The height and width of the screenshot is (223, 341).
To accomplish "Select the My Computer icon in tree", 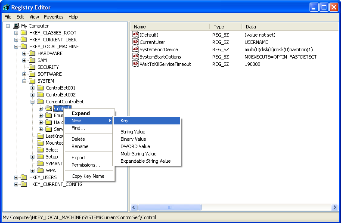I will point(16,26).
